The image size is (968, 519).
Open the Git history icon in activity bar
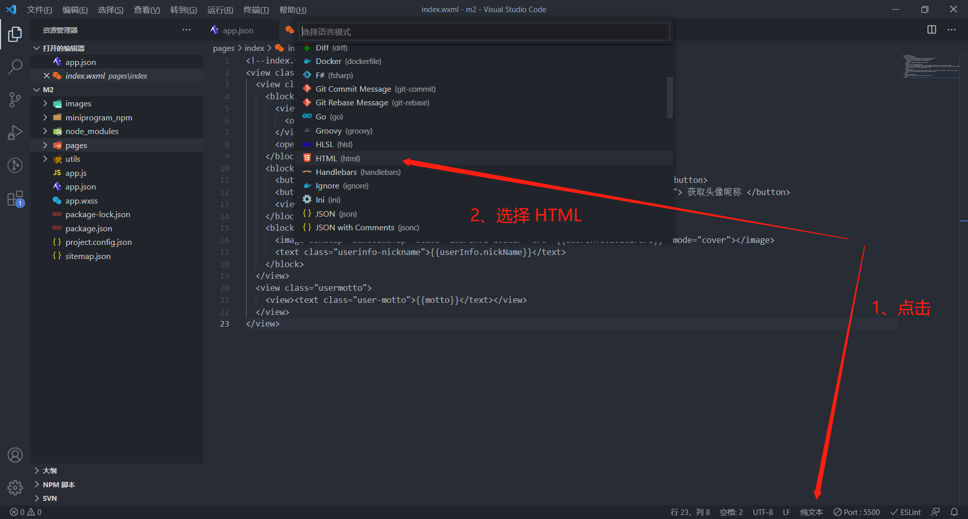pyautogui.click(x=15, y=165)
